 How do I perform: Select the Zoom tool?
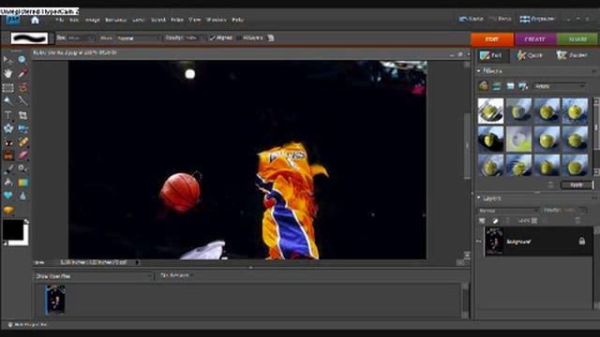click(x=22, y=59)
